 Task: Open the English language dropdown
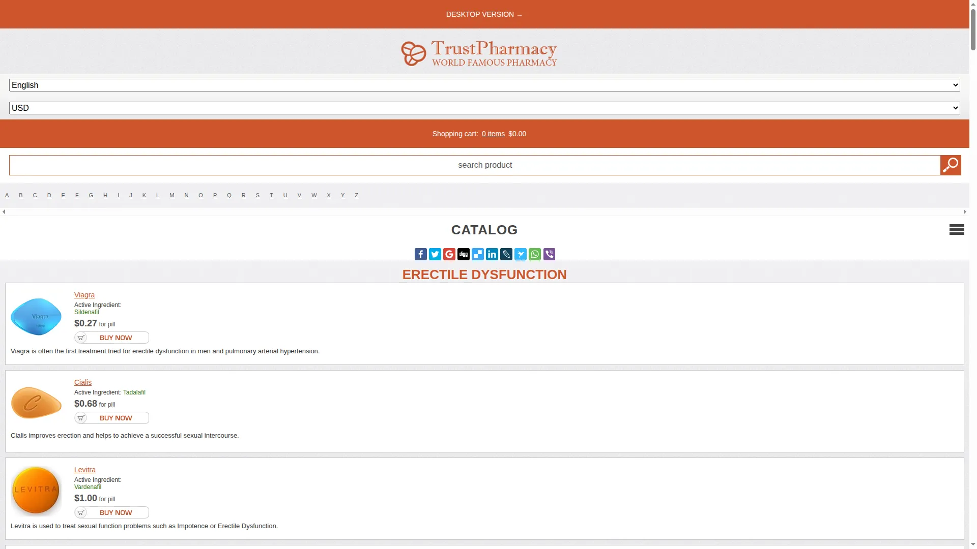click(x=484, y=85)
